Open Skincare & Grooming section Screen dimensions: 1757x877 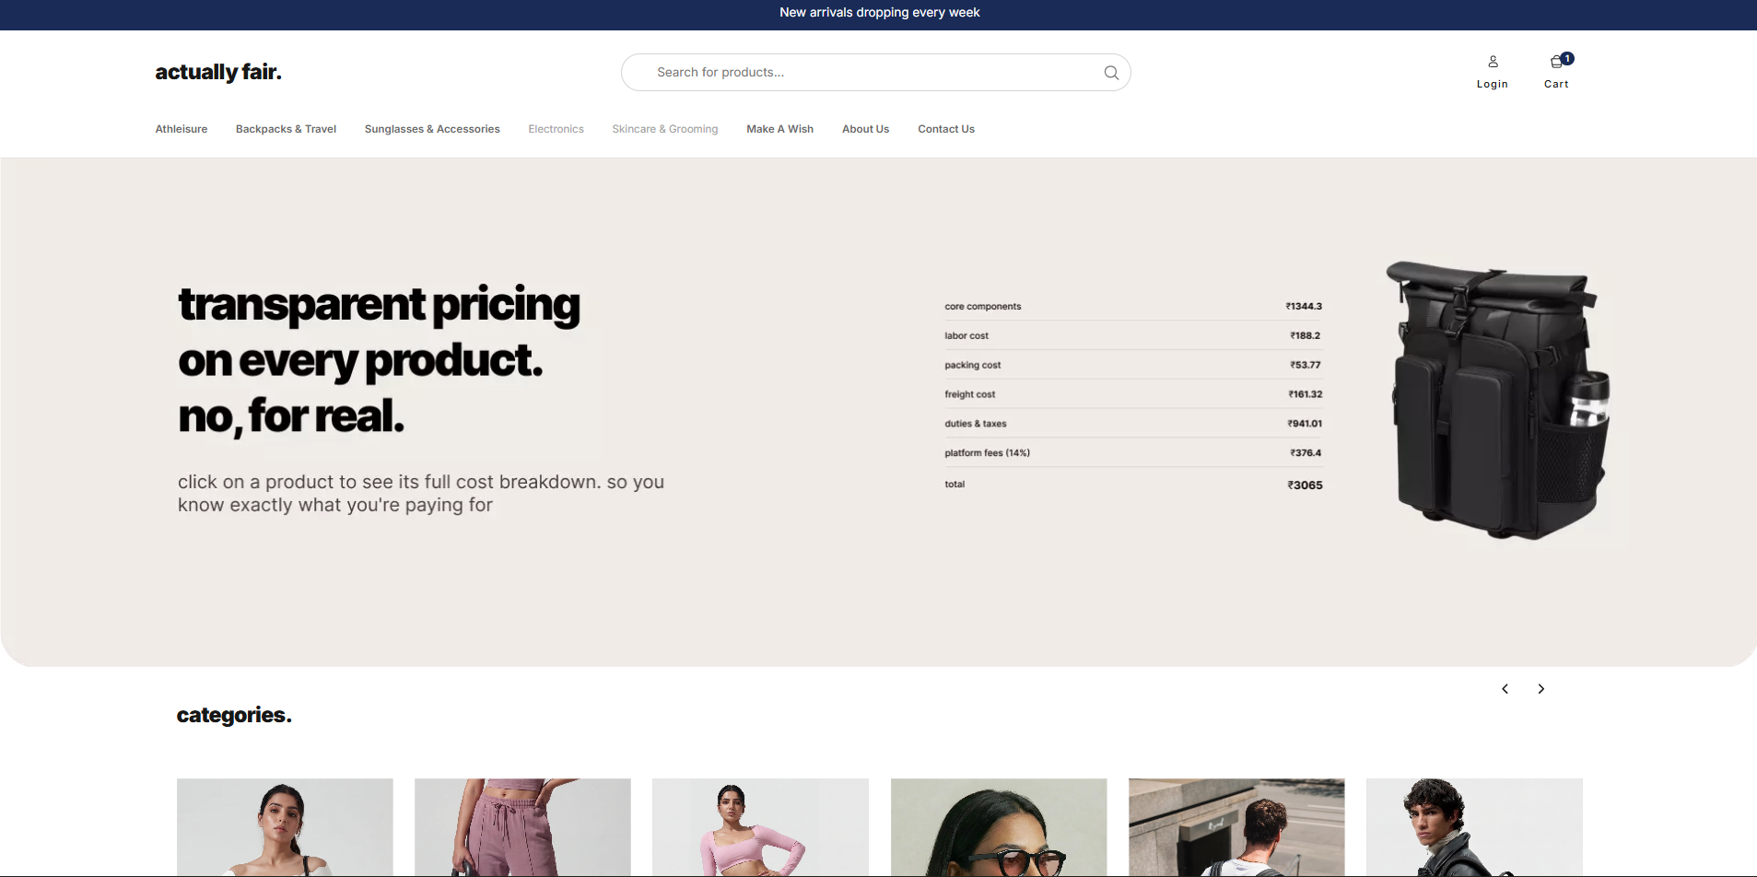[x=664, y=129]
